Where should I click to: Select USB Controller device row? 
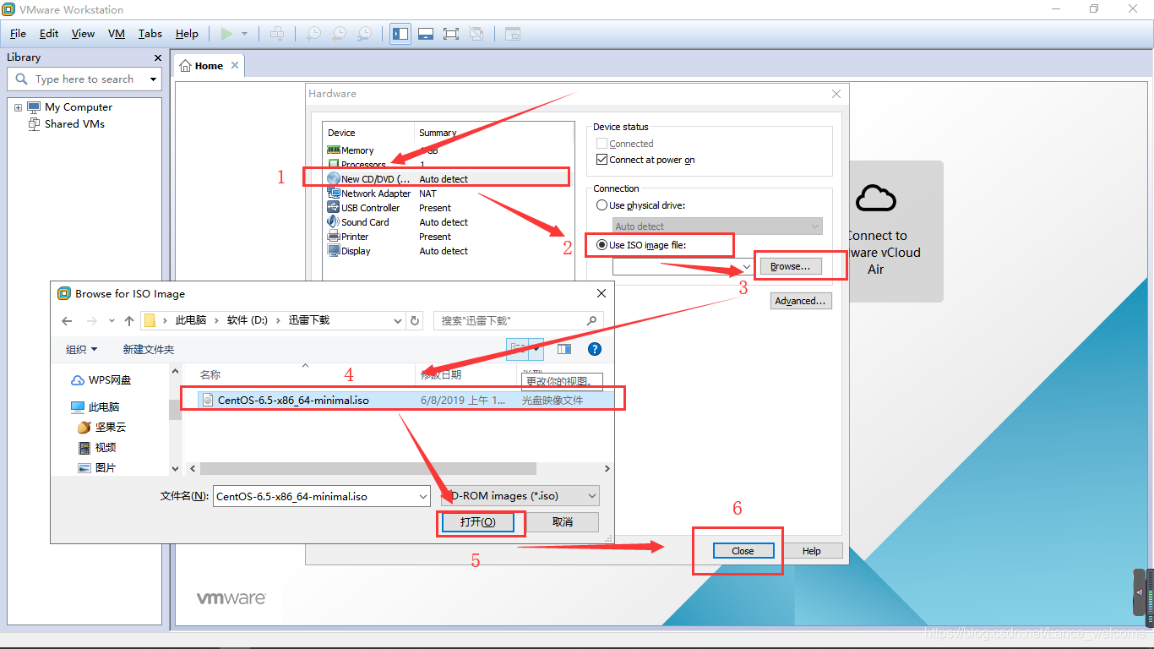pyautogui.click(x=447, y=208)
